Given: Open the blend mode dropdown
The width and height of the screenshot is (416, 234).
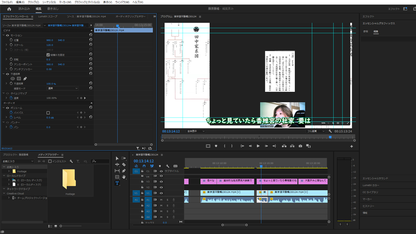Looking at the screenshot, I should coord(62,88).
